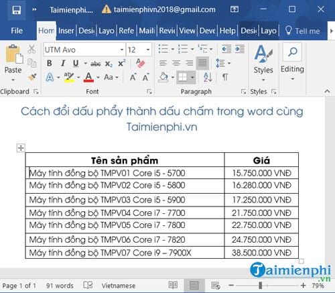Select the Print Layout view
The height and width of the screenshot is (293, 335).
pos(194,286)
